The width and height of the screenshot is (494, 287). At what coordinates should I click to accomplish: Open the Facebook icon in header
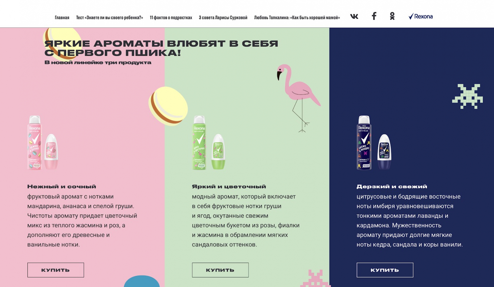(374, 16)
